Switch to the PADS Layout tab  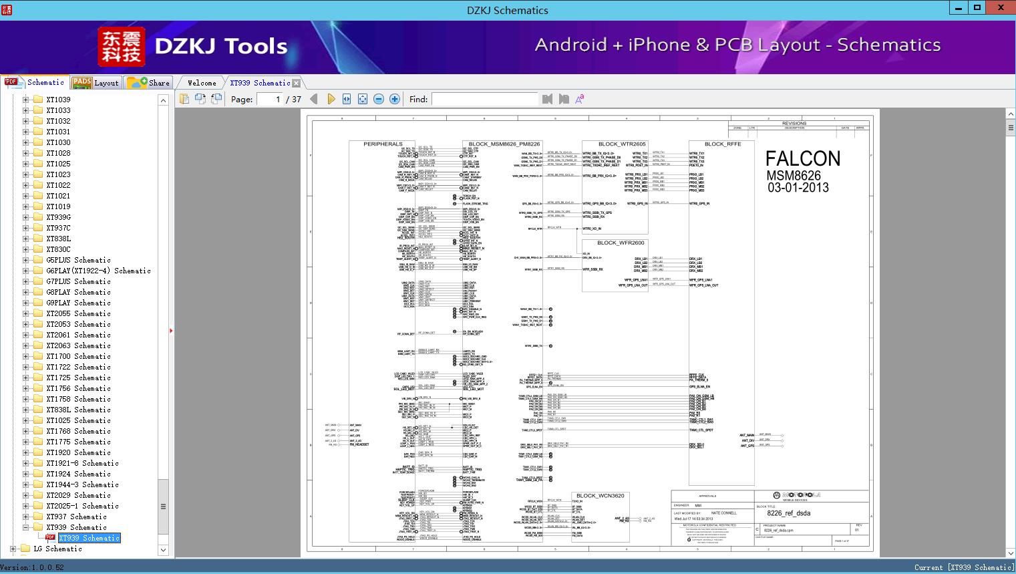click(96, 83)
